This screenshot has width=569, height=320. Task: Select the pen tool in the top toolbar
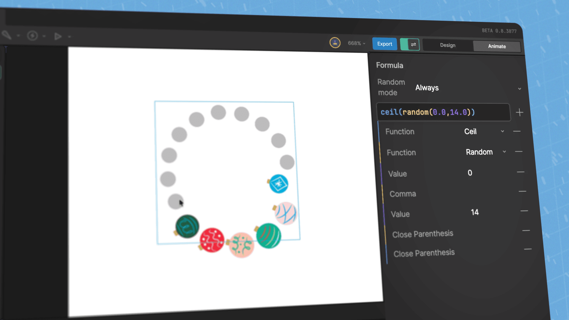point(7,35)
